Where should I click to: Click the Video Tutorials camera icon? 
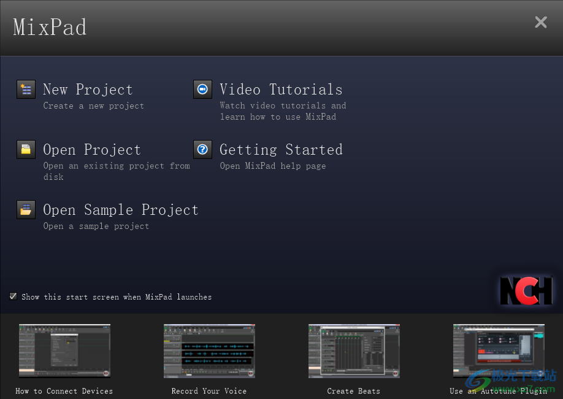tap(202, 89)
